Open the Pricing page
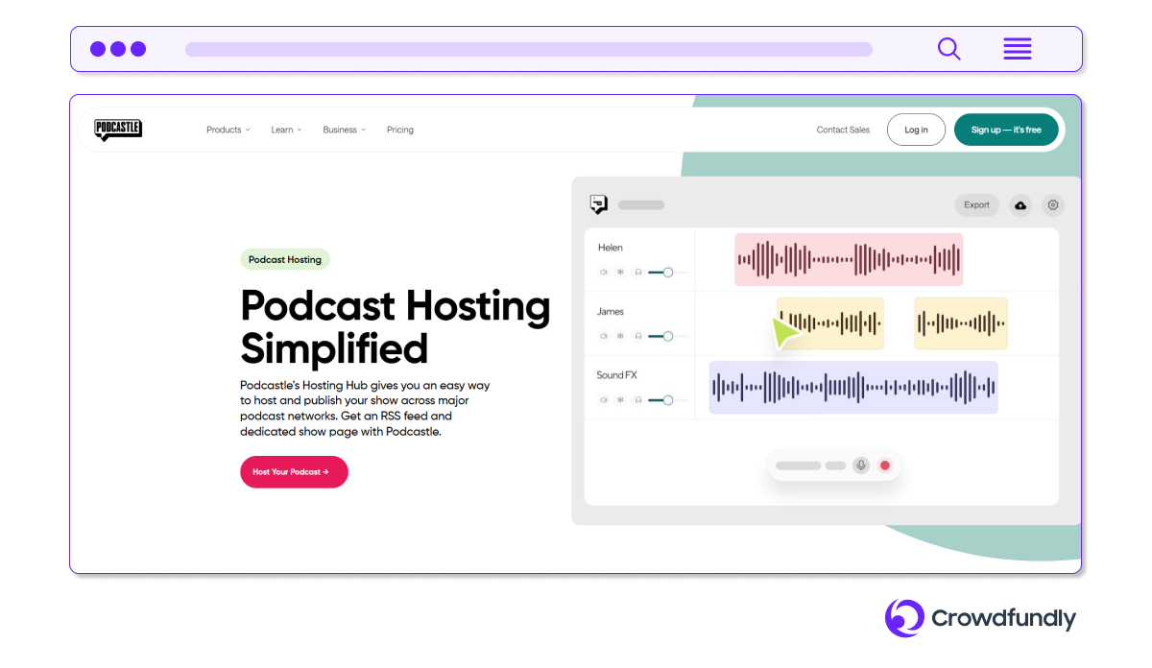 point(400,130)
